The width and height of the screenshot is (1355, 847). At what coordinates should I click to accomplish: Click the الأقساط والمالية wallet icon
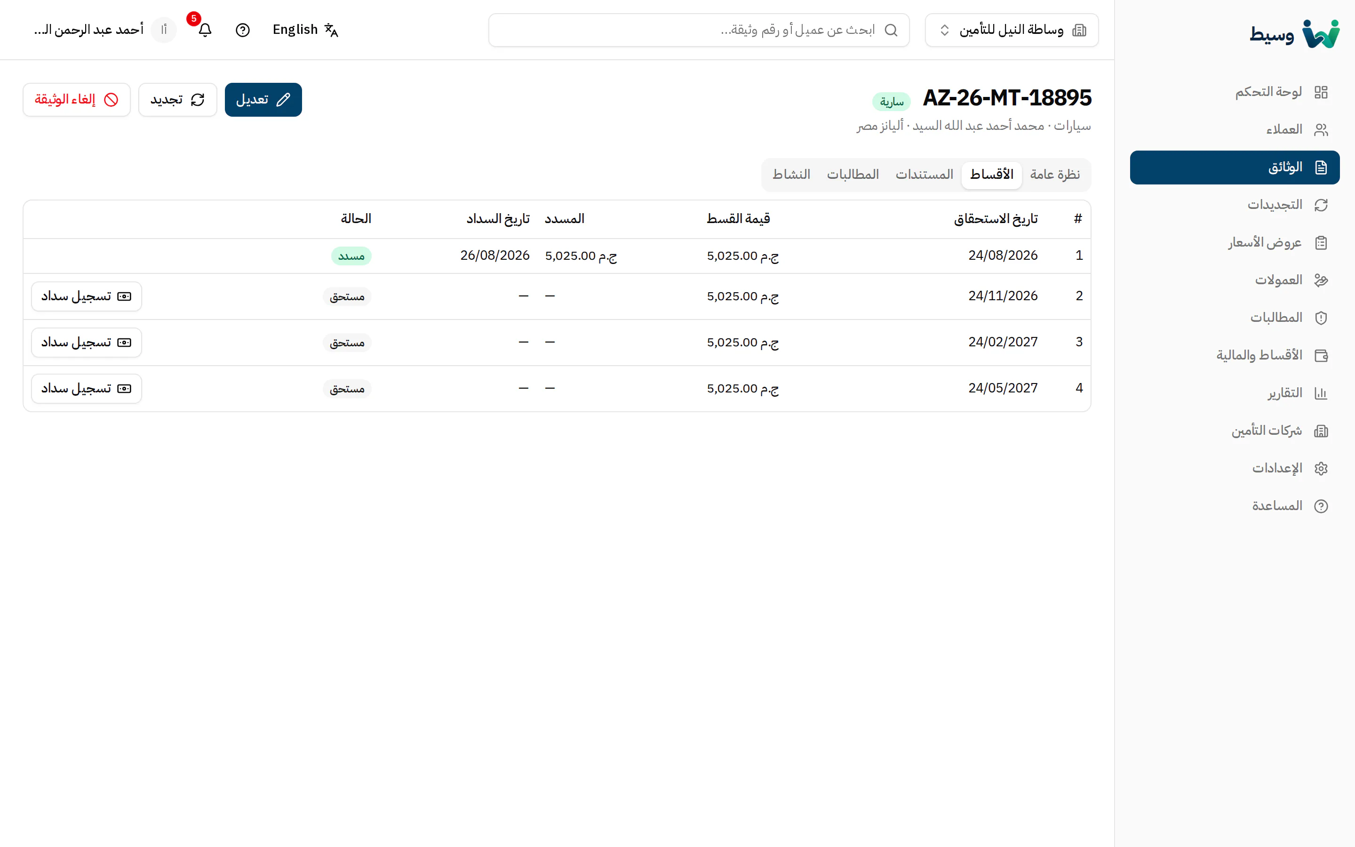(1321, 355)
